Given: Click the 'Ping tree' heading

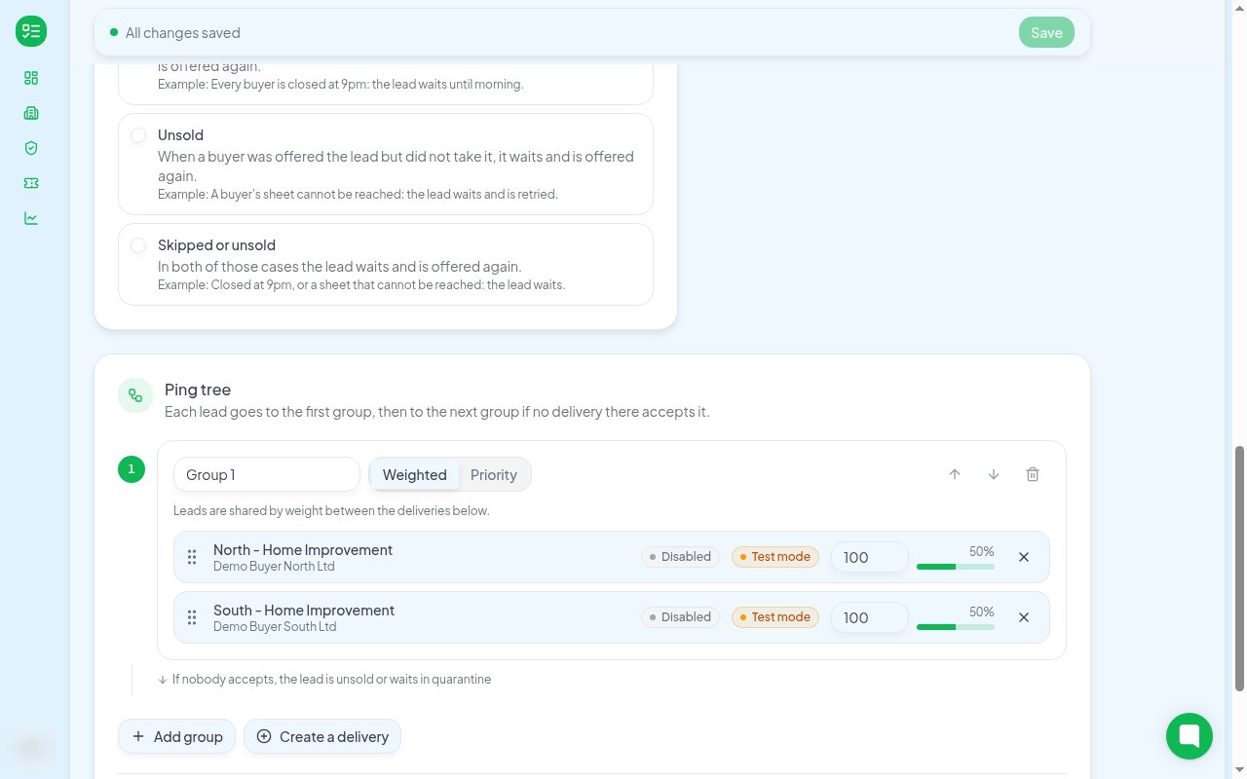Looking at the screenshot, I should click(x=198, y=389).
